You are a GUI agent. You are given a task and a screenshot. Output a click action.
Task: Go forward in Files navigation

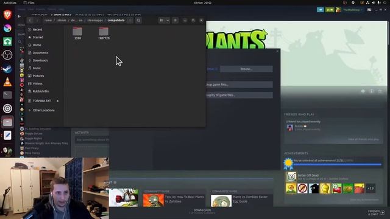37,20
